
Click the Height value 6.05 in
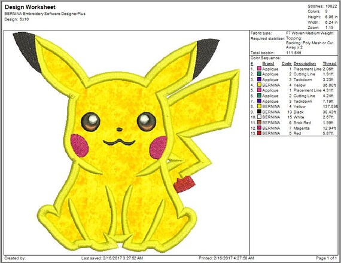point(331,17)
